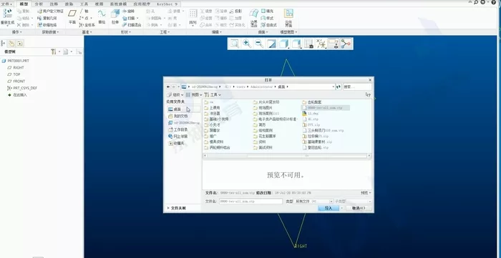Select 收藏夹 (Favorites) in common folders

[176, 144]
